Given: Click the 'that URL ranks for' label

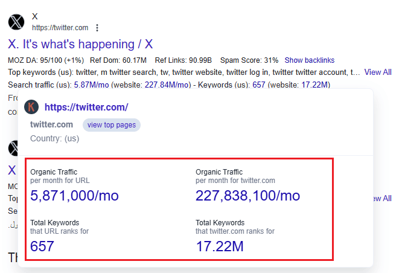Looking at the screenshot, I should (60, 231).
